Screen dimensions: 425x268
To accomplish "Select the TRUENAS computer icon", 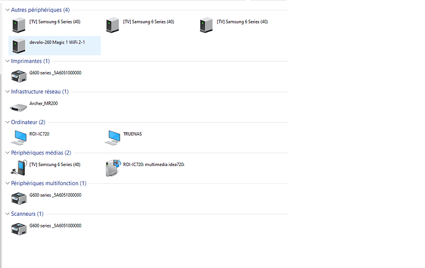I will (113, 137).
